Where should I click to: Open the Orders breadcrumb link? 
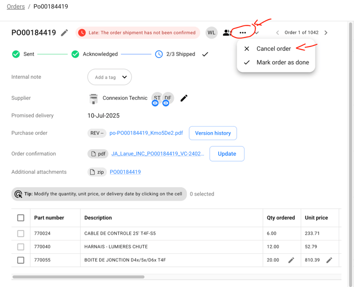pyautogui.click(x=16, y=7)
